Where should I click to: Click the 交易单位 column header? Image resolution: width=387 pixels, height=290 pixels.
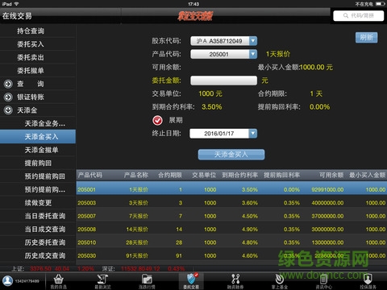point(204,175)
